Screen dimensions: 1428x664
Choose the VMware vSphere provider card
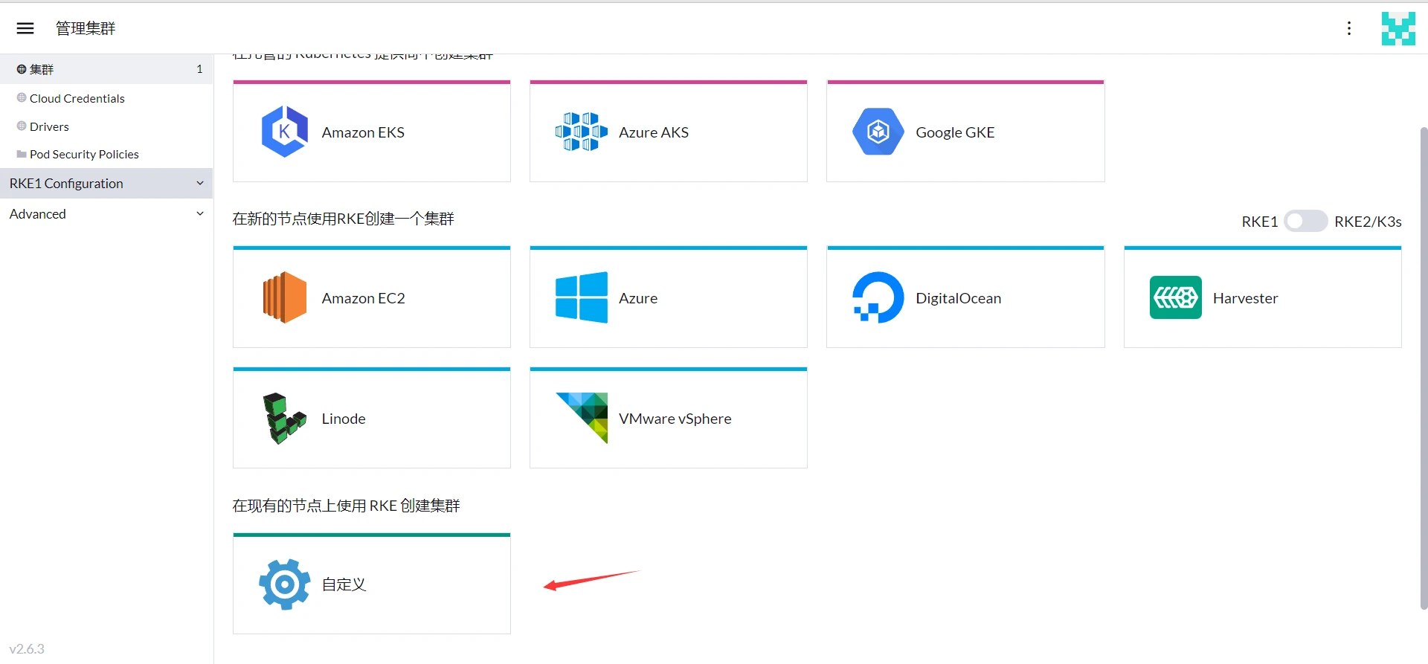[669, 418]
